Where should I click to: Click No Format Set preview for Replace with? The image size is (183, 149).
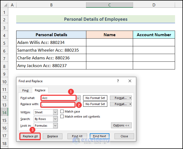tap(95, 104)
